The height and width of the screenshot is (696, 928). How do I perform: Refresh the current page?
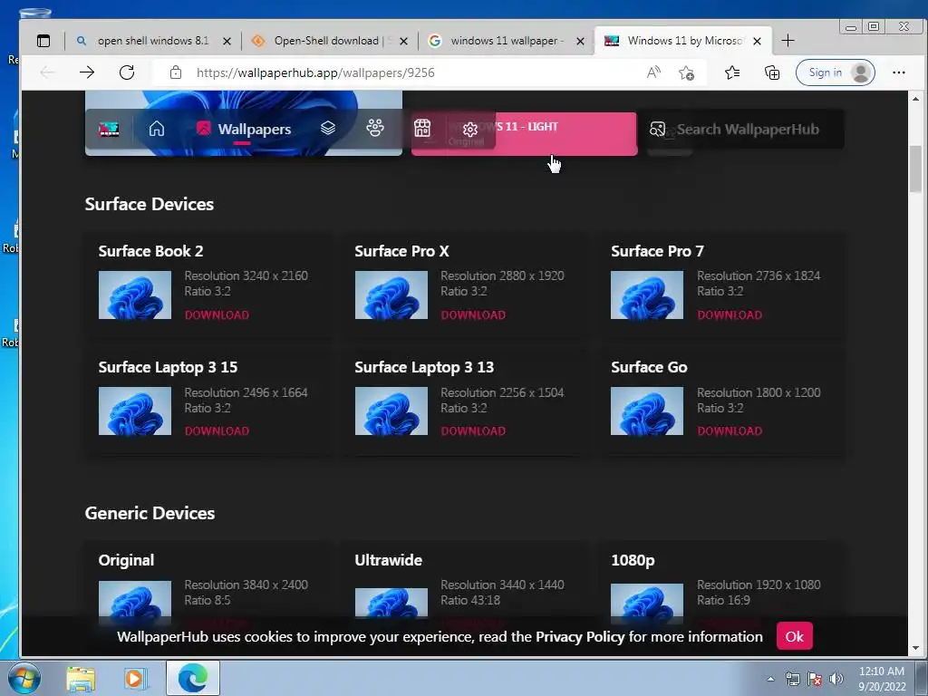coord(127,72)
